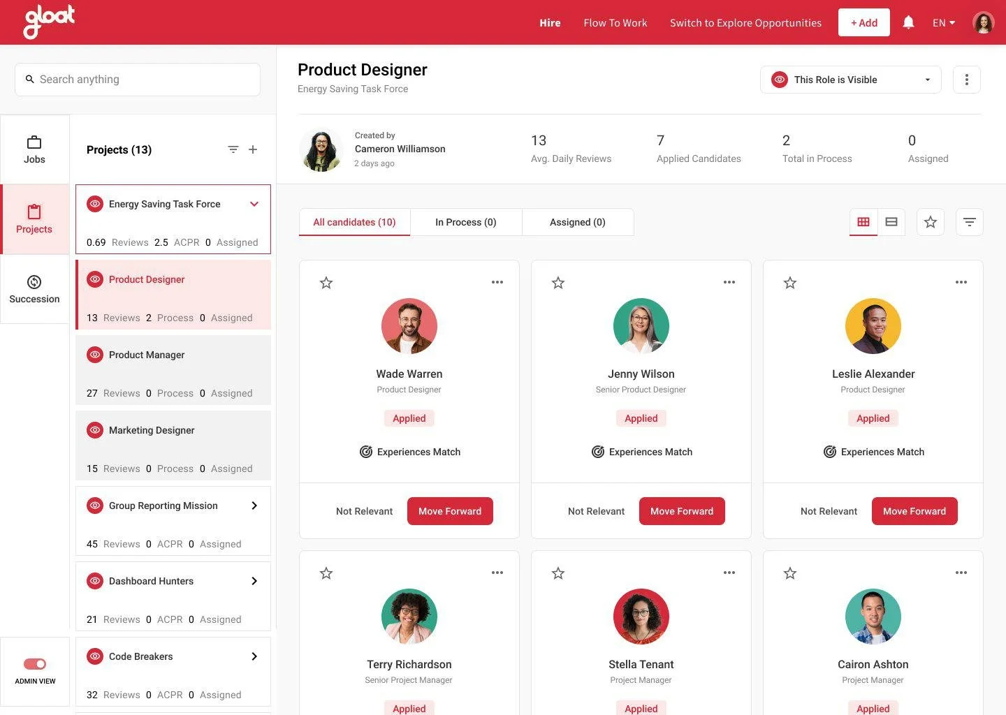Open candidate filter options
Image resolution: width=1006 pixels, height=715 pixels.
[x=970, y=222]
